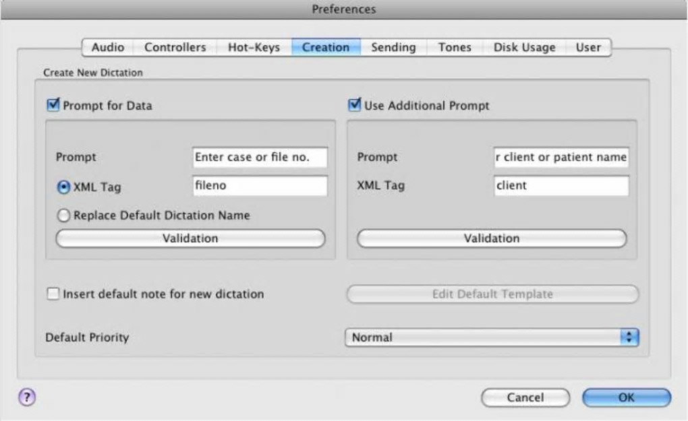Toggle the Prompt for Data checkbox

pos(53,105)
